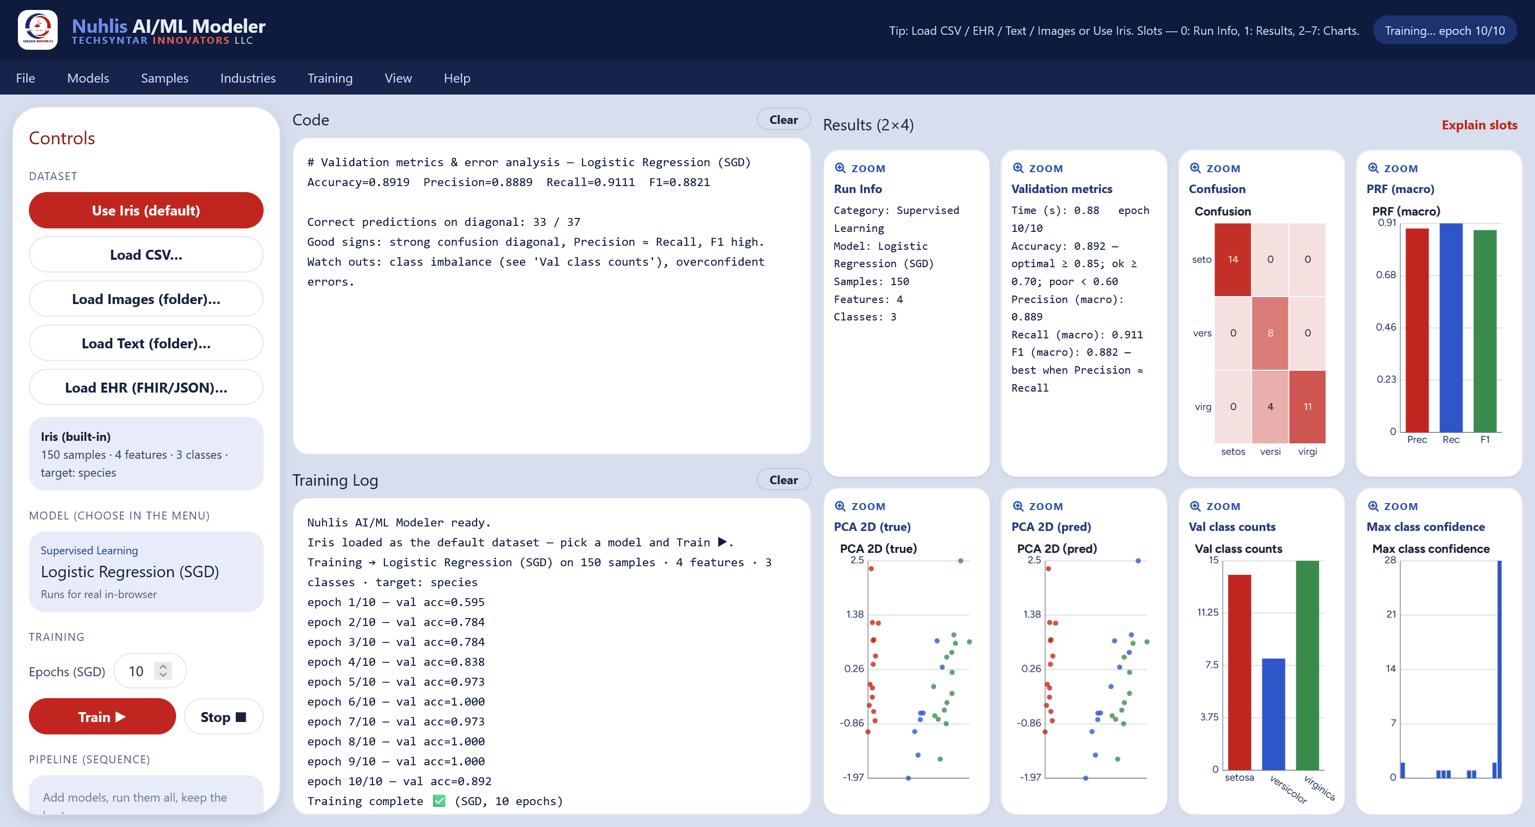This screenshot has width=1535, height=827.
Task: Click the Validation metrics slot title
Action: [1061, 189]
